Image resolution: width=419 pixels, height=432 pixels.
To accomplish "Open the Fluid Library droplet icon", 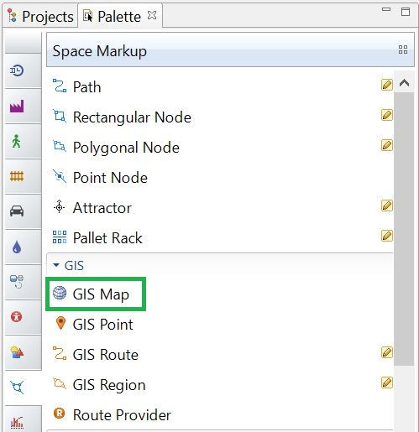I will point(17,247).
